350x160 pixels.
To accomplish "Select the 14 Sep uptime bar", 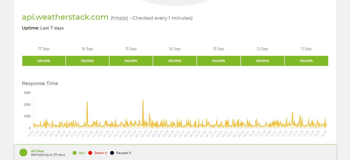I will click(x=174, y=61).
